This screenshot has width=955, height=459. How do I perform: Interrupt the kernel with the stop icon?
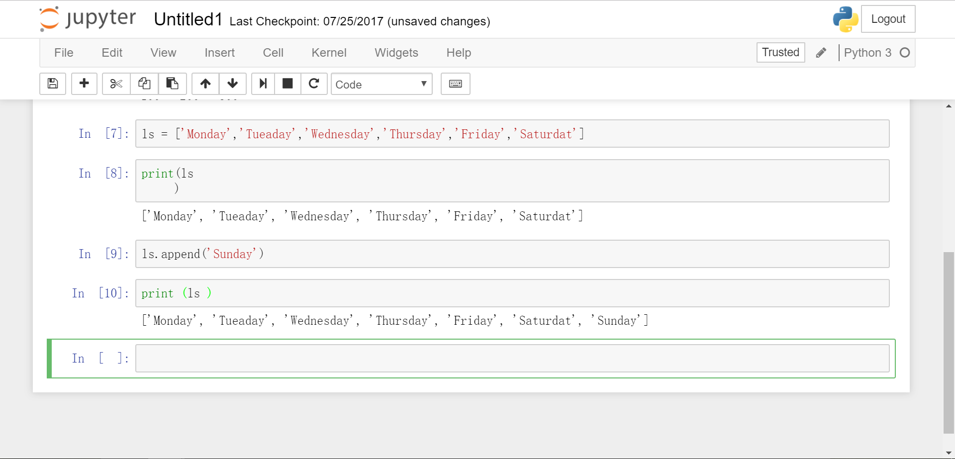click(287, 84)
